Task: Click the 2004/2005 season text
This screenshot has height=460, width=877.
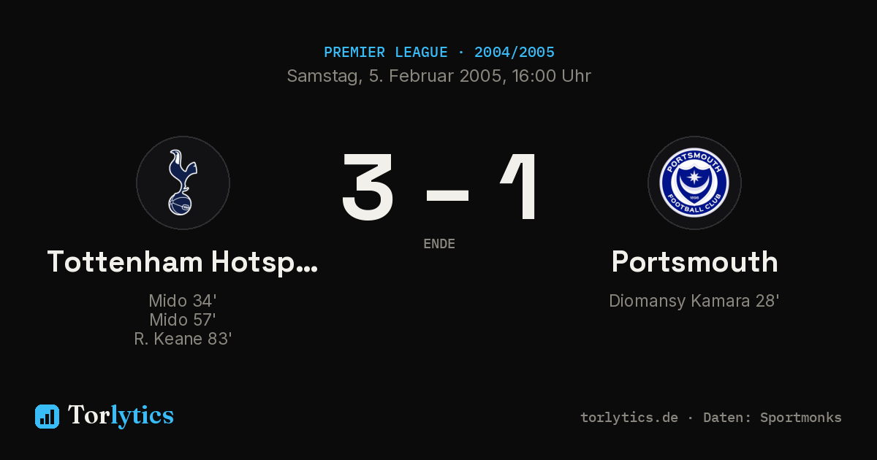Action: (x=515, y=53)
